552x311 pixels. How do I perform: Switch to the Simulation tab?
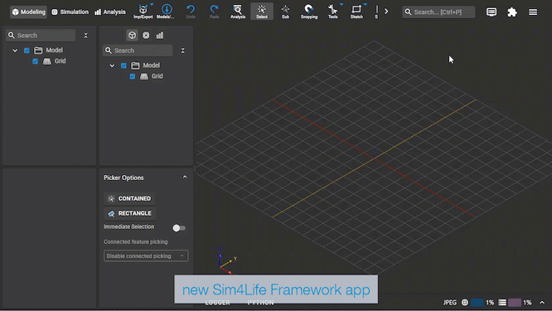coord(70,12)
